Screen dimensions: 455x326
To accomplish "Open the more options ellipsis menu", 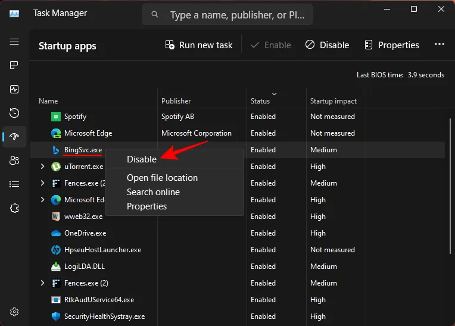I will tap(440, 44).
